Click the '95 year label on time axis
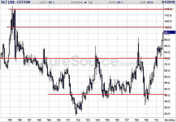The image size is (176, 122). [10, 120]
